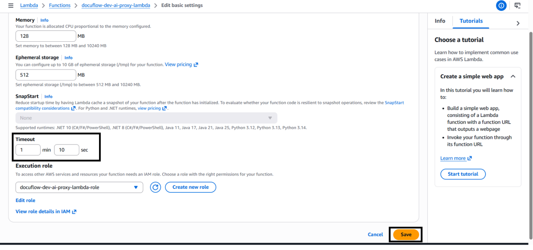Open the CloudShell icon in header
Image resolution: width=533 pixels, height=250 pixels.
(518, 5)
